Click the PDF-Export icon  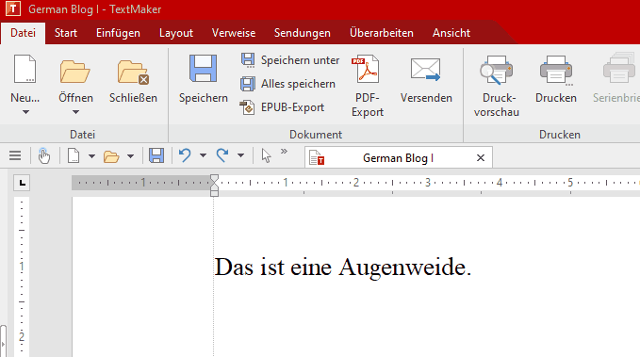(366, 70)
